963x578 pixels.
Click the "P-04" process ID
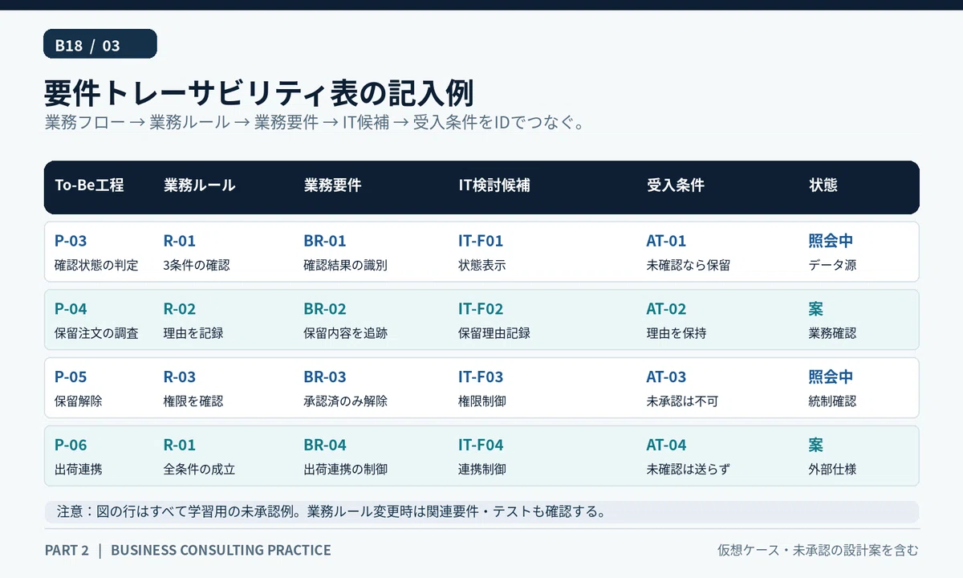(71, 309)
